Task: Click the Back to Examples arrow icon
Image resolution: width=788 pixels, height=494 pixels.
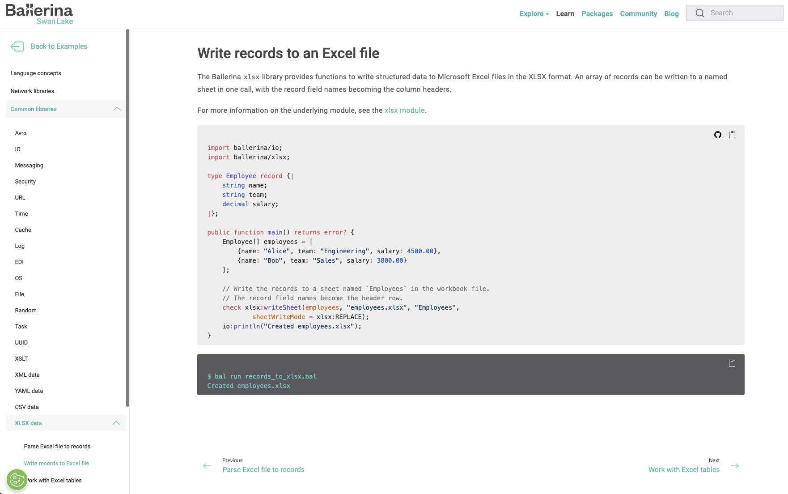Action: click(x=17, y=46)
